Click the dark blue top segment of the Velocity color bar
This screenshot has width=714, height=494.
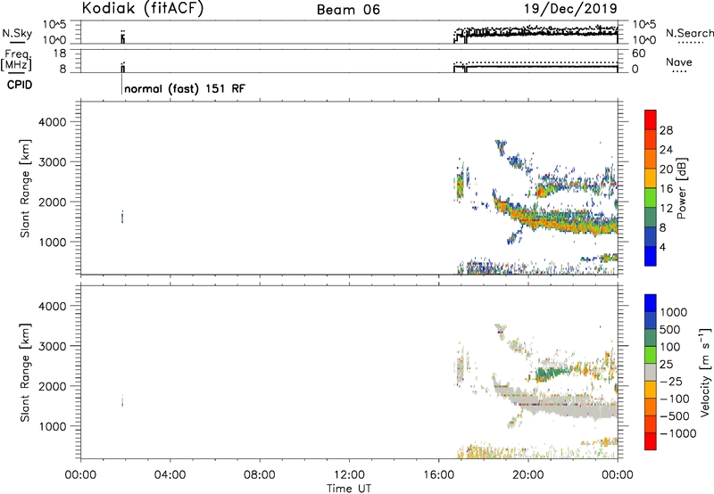(x=651, y=303)
